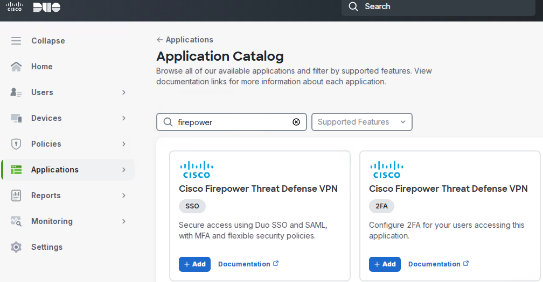The image size is (543, 282).
Task: Expand the Devices menu chevron
Action: (x=124, y=118)
